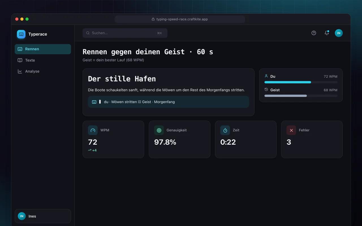362x226 pixels.
Task: Click the keyboard icon in typing field
Action: tap(94, 102)
